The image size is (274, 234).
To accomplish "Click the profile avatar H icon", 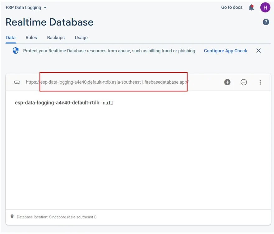I will click(x=265, y=7).
